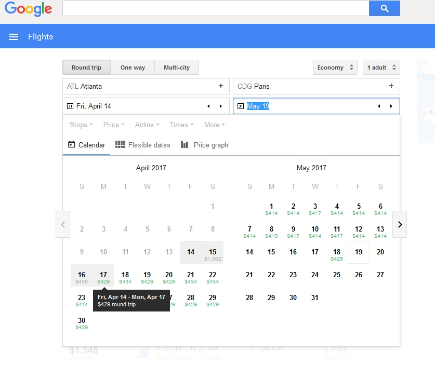
Task: Show next month in calendar
Action: coord(399,224)
